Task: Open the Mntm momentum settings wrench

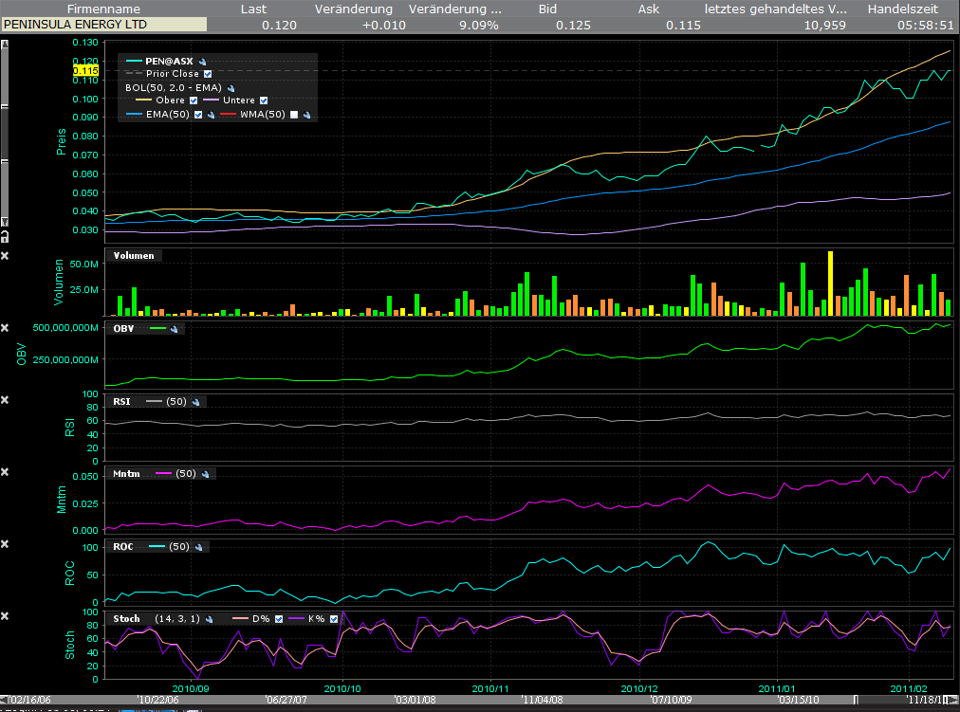Action: [x=204, y=474]
